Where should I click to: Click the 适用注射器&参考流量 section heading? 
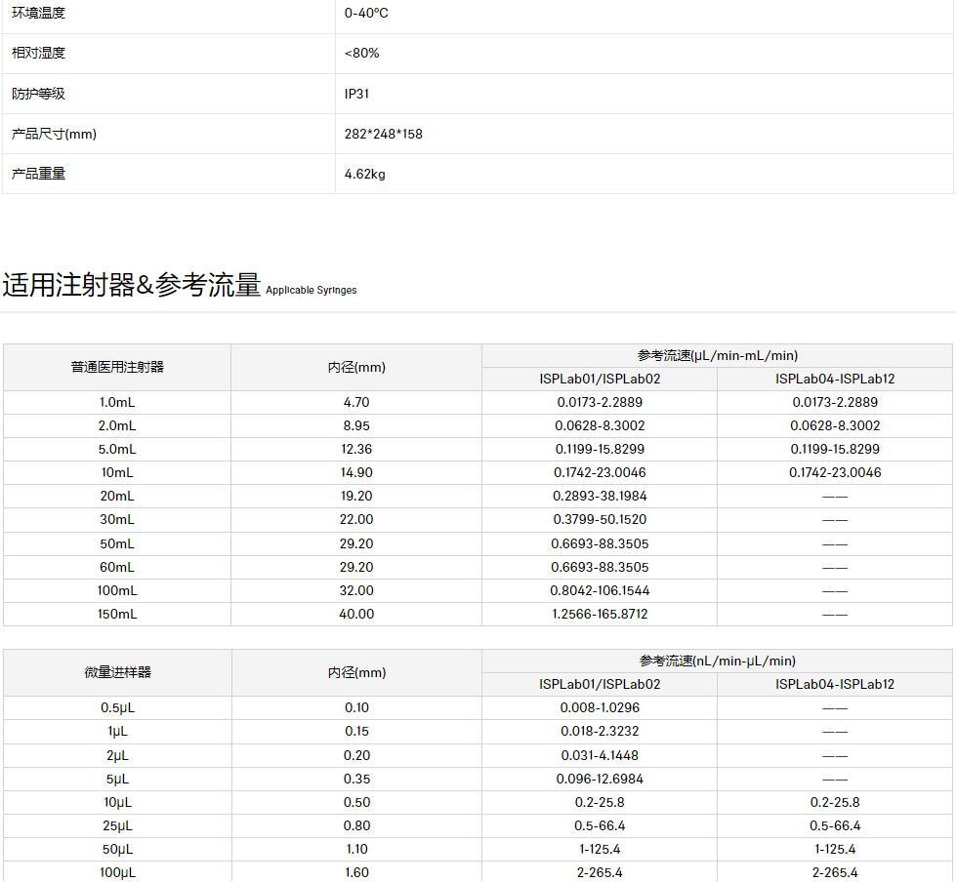pos(132,285)
